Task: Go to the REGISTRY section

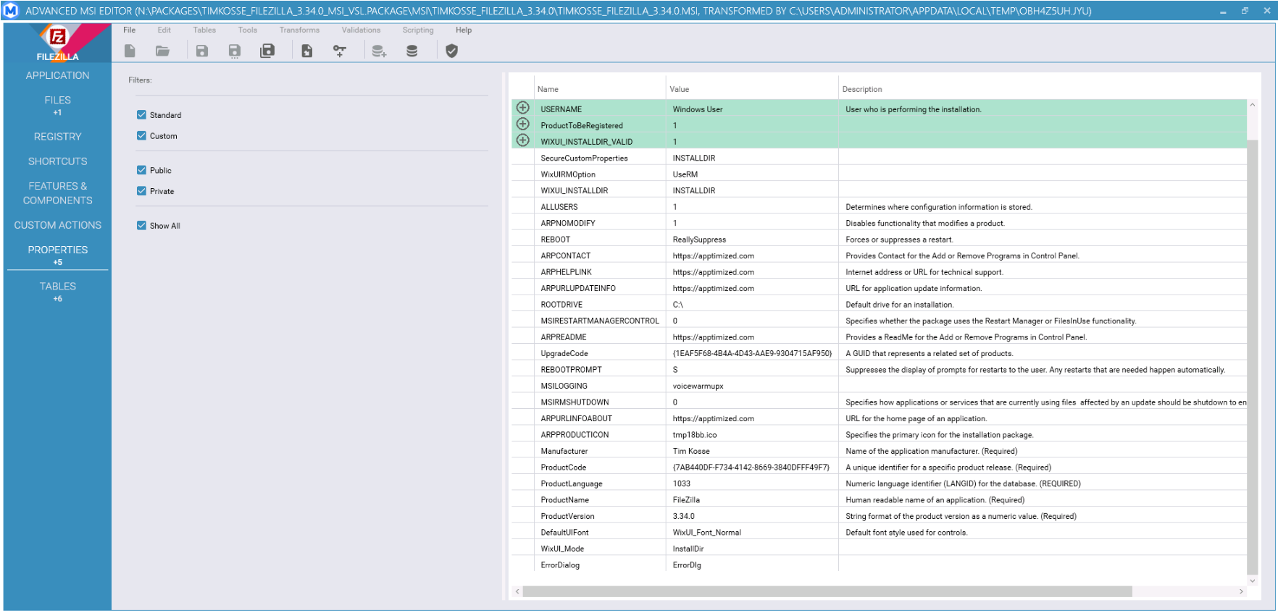Action: coord(58,136)
